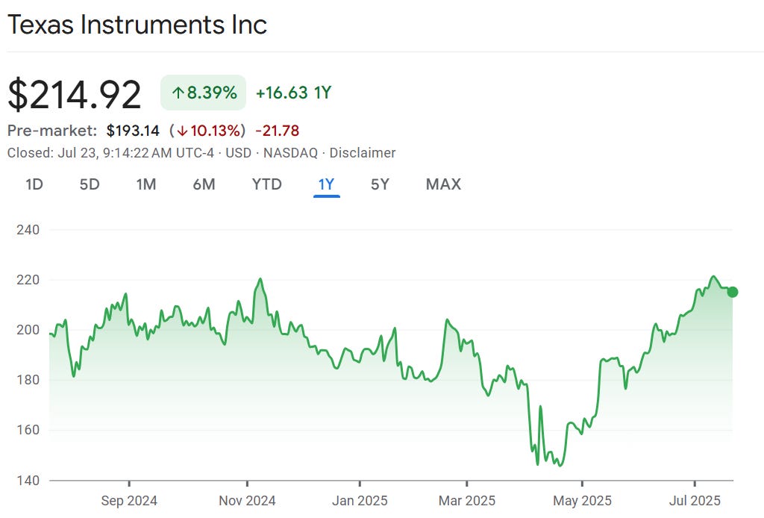Click the 8.39% gain badge
This screenshot has height=518, width=764.
tap(203, 93)
